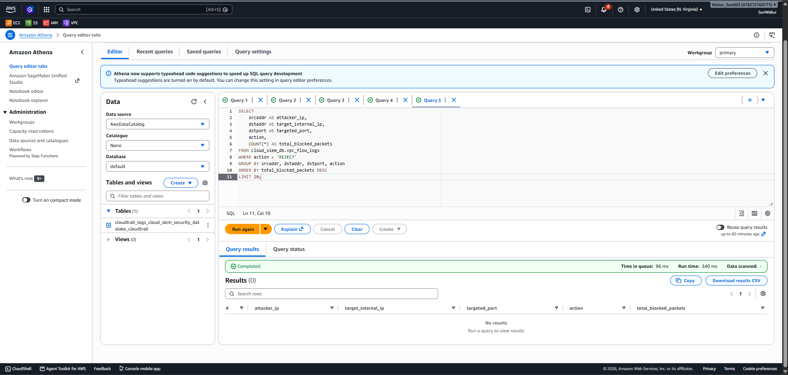Open the console settings gear in top bar
Screen dimensions: 788x375
tap(637, 9)
